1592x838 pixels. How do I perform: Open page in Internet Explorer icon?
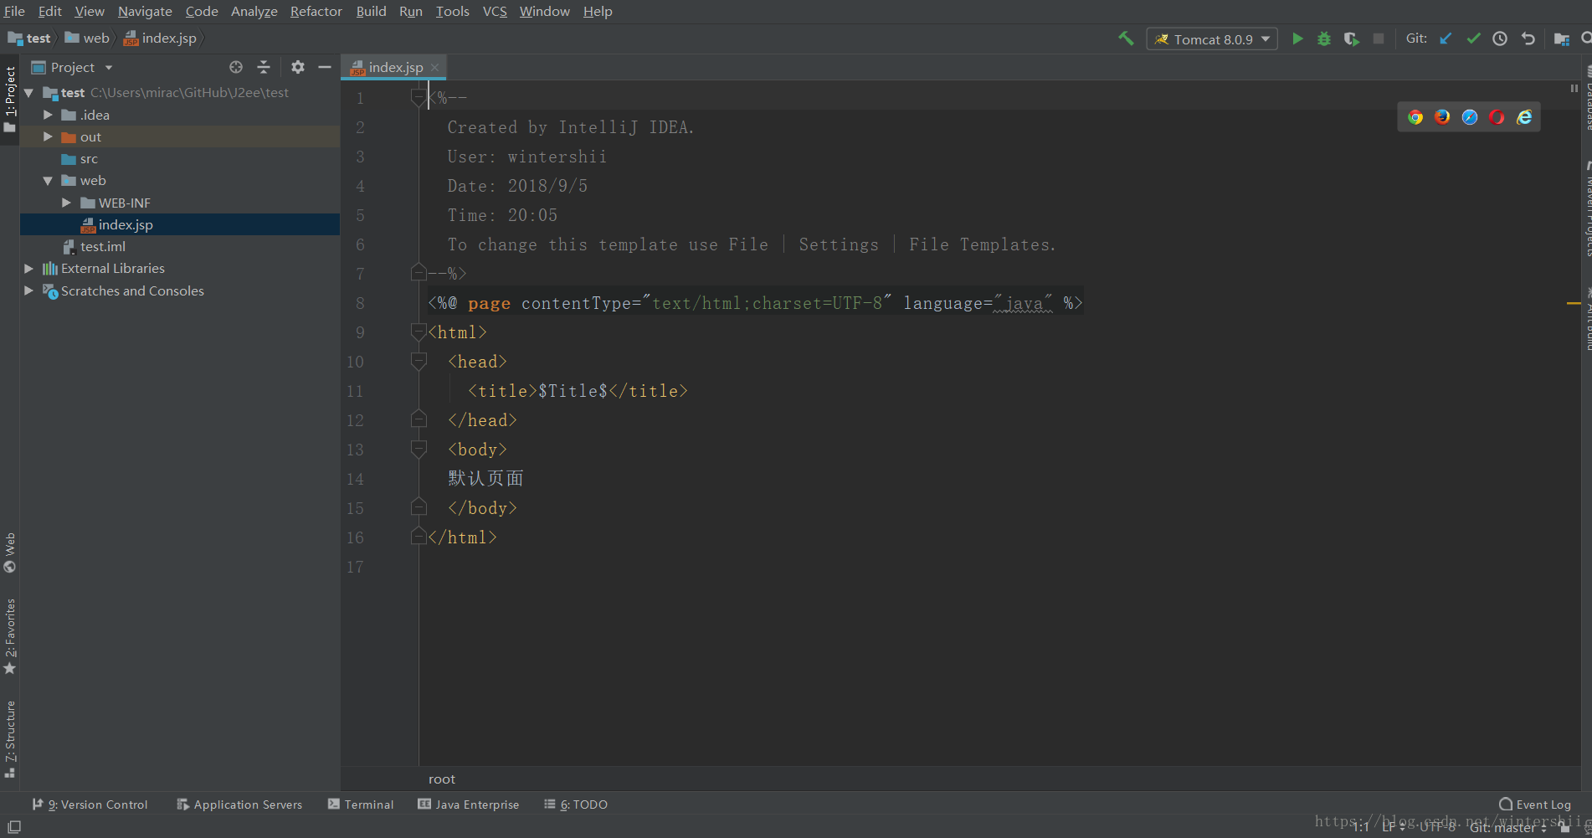(x=1524, y=117)
